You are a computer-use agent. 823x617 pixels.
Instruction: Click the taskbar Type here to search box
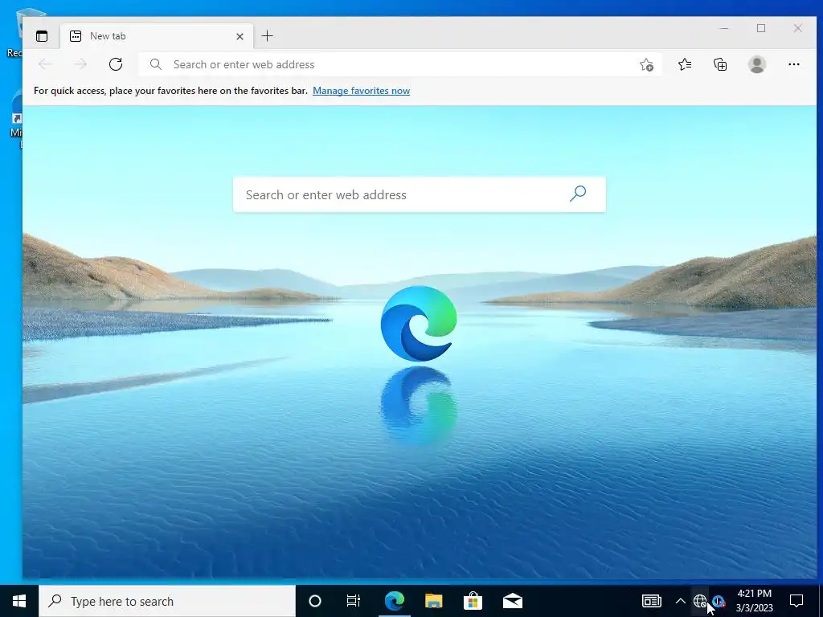[167, 601]
